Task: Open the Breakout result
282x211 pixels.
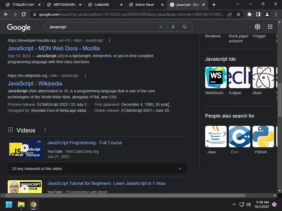Action: pos(213,36)
